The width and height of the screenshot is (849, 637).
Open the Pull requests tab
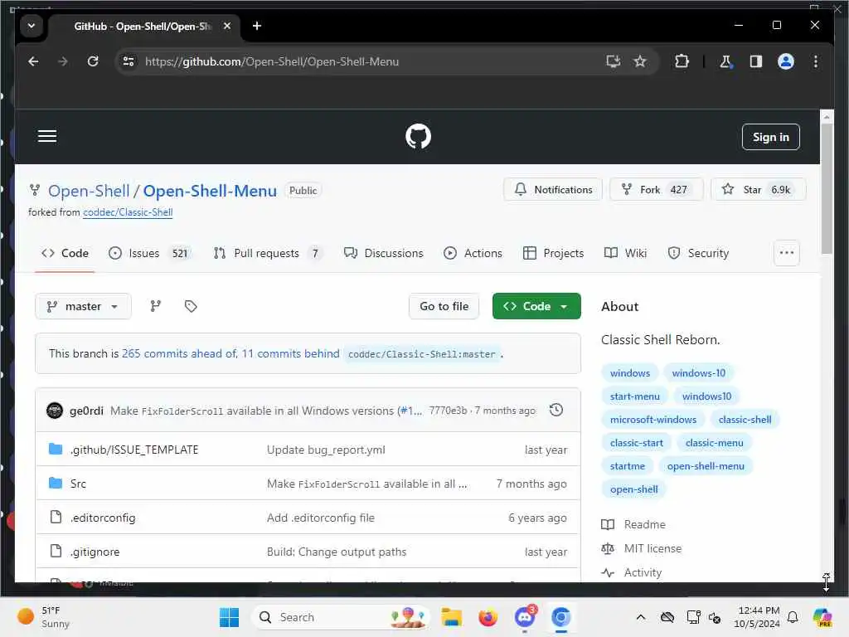pyautogui.click(x=268, y=253)
